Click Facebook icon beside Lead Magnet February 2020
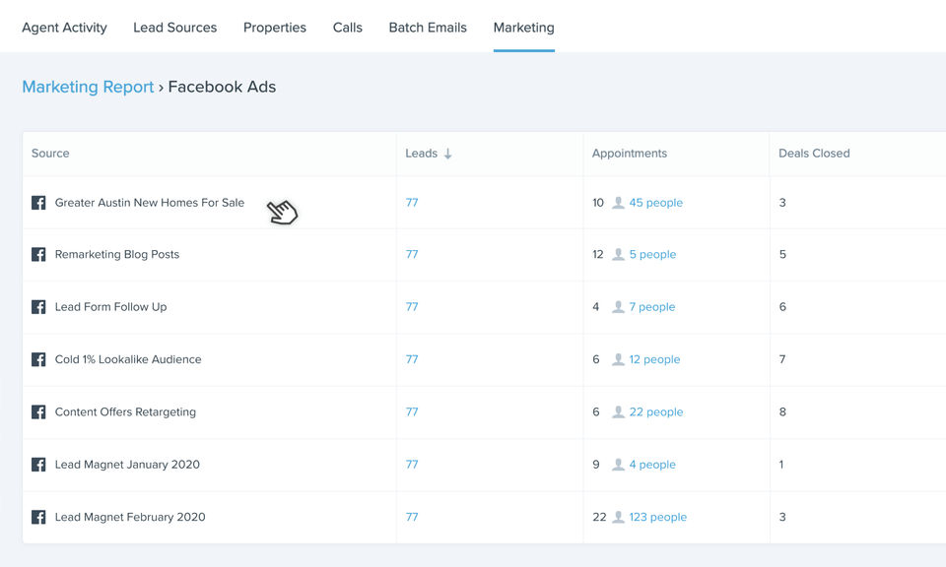The height and width of the screenshot is (567, 946). [x=38, y=517]
